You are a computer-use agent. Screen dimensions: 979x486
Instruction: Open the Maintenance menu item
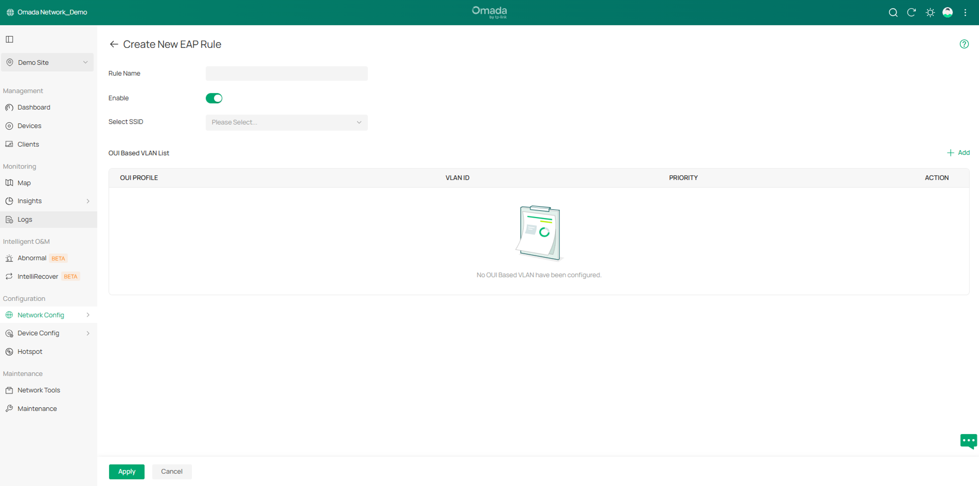click(x=49, y=409)
